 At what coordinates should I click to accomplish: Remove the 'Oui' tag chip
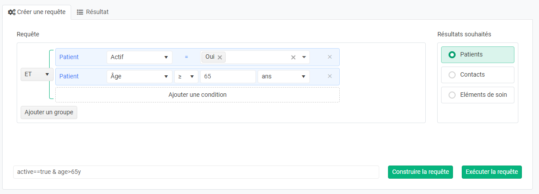(220, 57)
